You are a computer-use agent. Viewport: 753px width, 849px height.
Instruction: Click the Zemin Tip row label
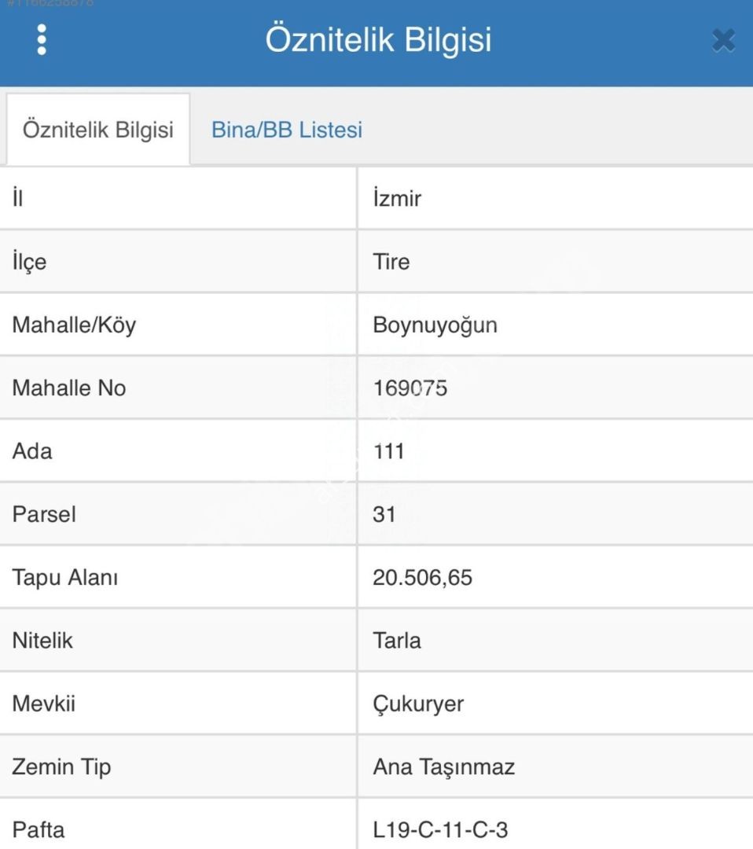click(x=61, y=767)
